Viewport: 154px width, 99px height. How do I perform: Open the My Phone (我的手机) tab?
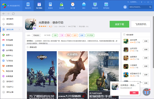pyautogui.click(x=28, y=6)
